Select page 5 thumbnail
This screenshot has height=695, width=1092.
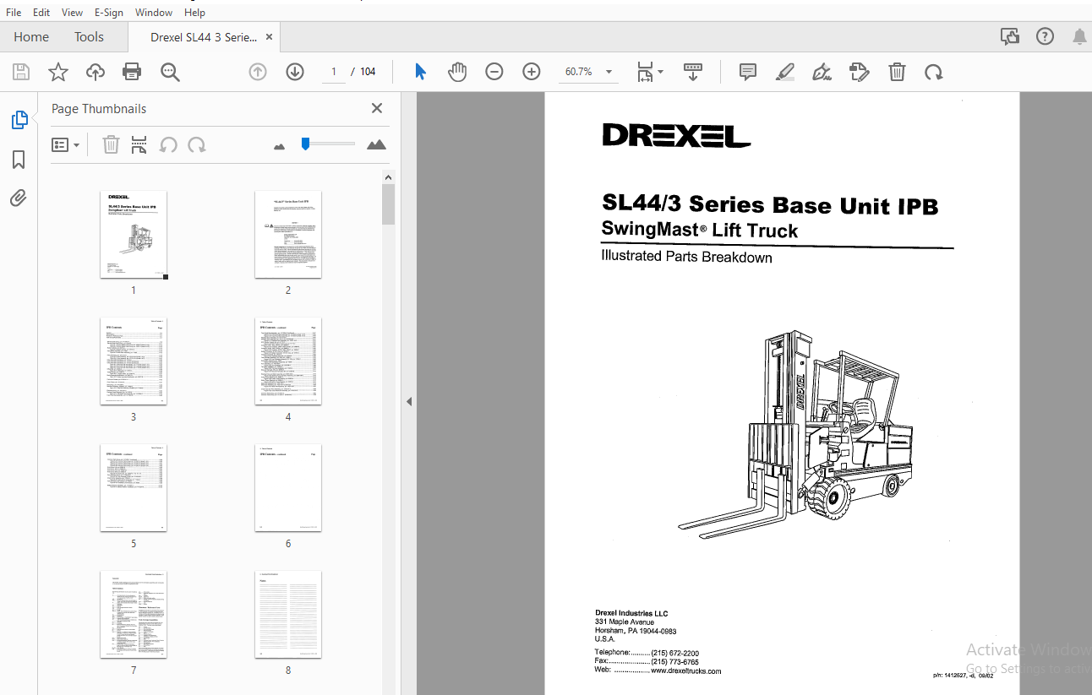(x=134, y=488)
